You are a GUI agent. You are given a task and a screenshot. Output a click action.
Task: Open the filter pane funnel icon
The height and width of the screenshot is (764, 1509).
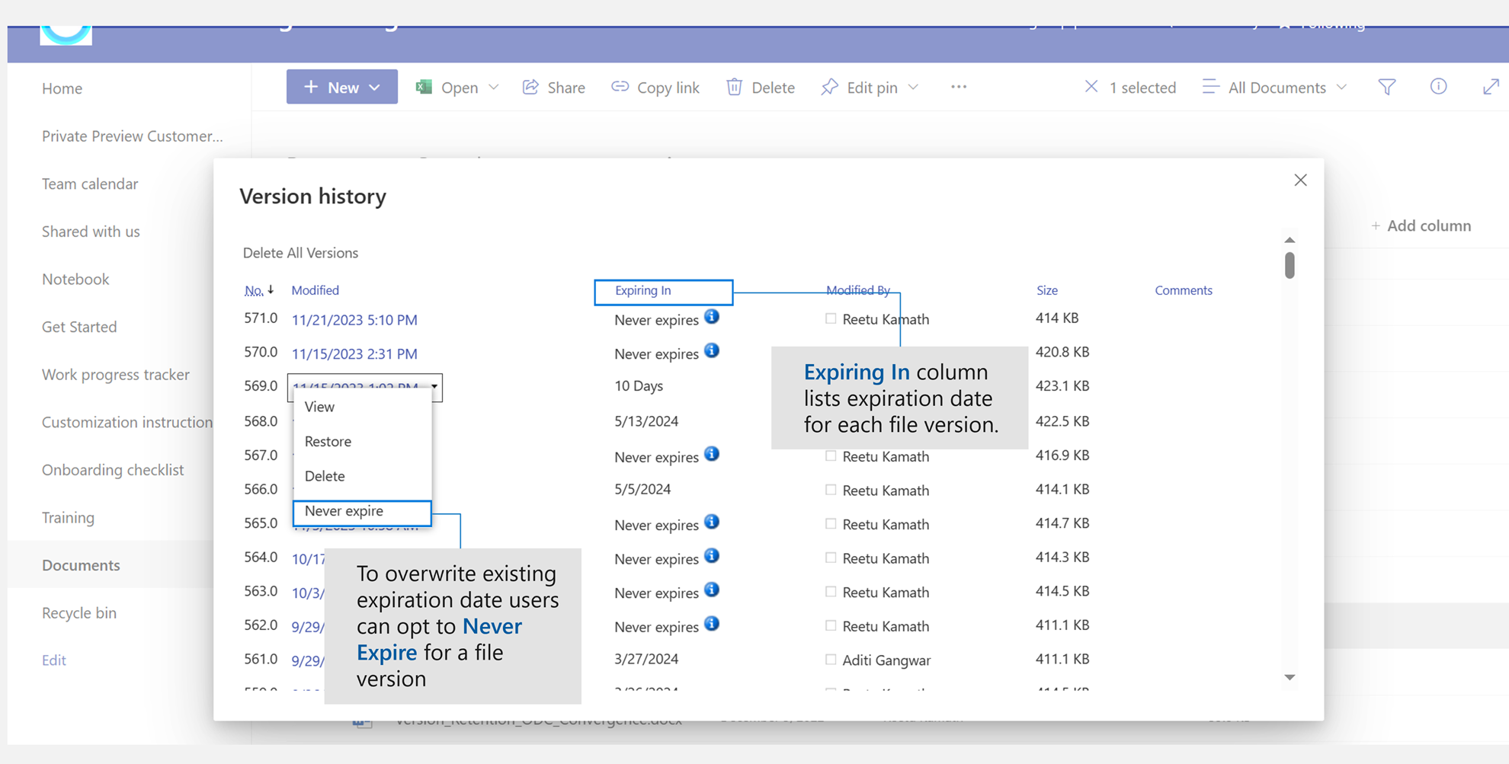point(1387,87)
